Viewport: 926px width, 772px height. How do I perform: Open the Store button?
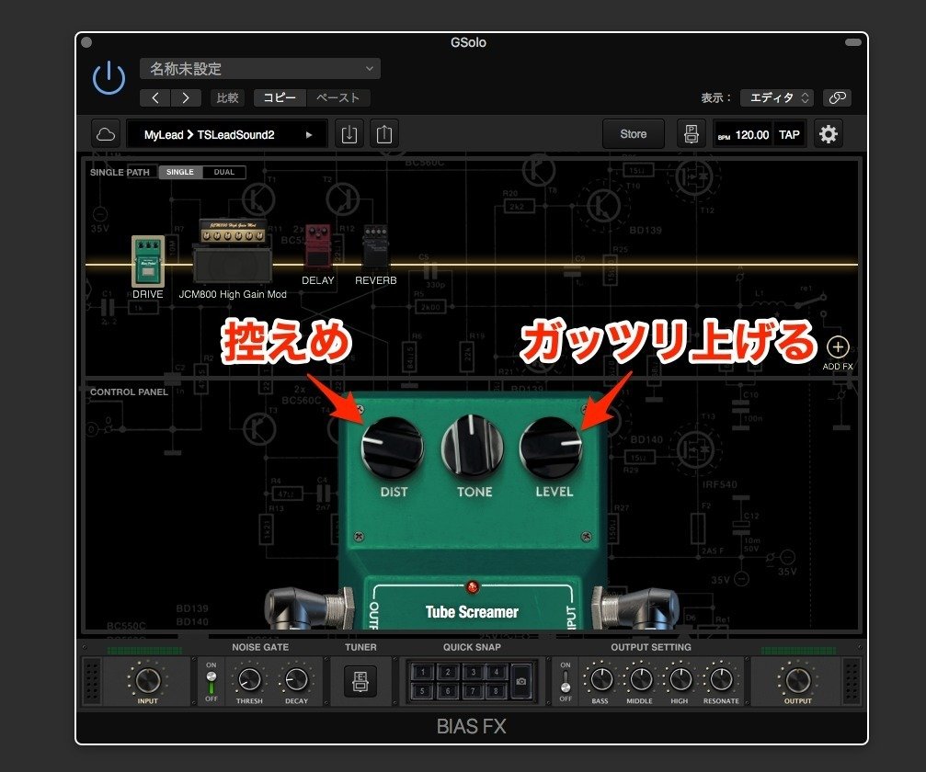633,134
